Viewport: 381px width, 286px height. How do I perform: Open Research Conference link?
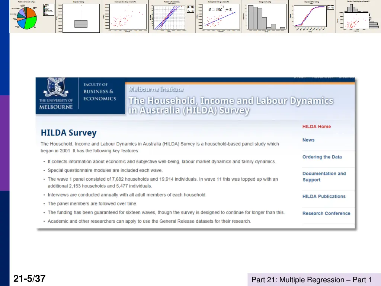[x=326, y=213]
